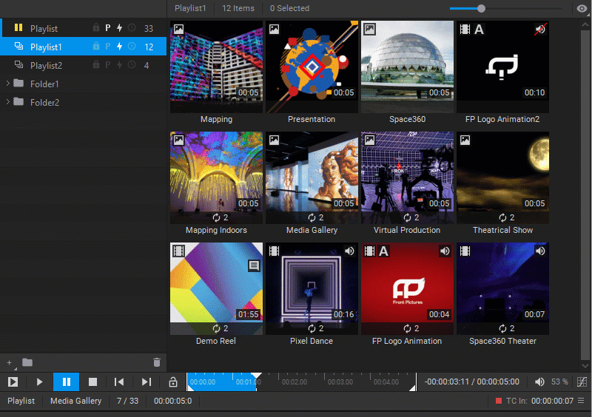Screen dimensions: 592x417
Task: Select the Virtual Production thumbnail
Action: (x=407, y=183)
